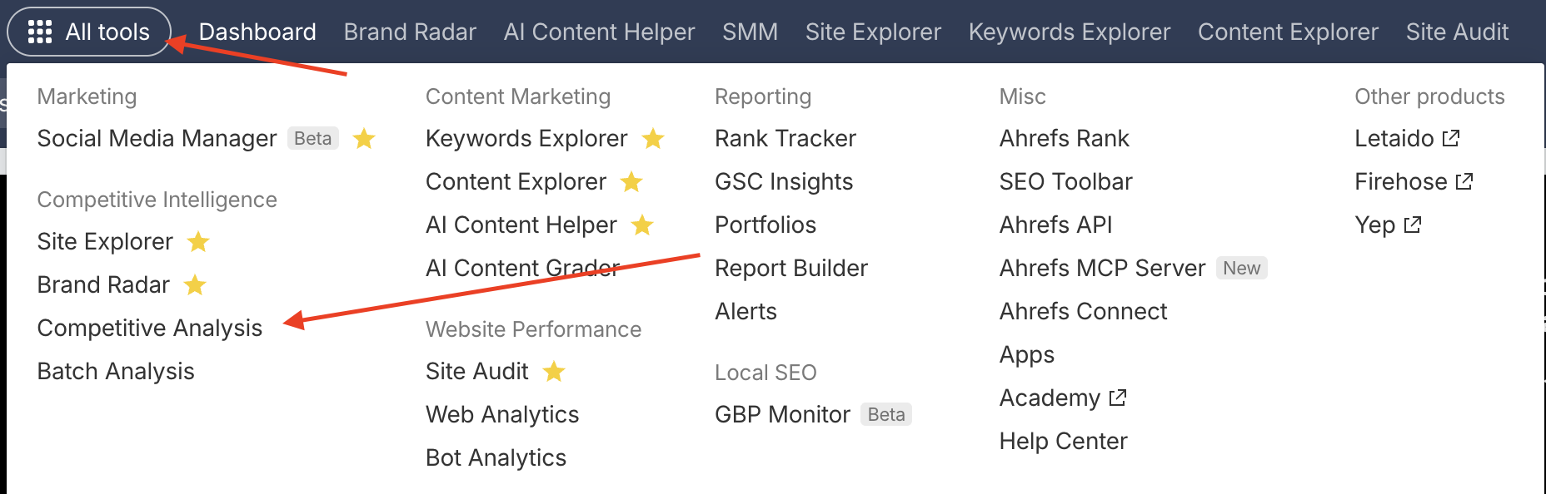Click the star icon beside Content Explorer
This screenshot has height=494, width=1546.
[631, 181]
